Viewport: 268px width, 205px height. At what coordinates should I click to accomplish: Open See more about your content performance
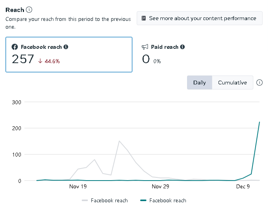pyautogui.click(x=199, y=18)
